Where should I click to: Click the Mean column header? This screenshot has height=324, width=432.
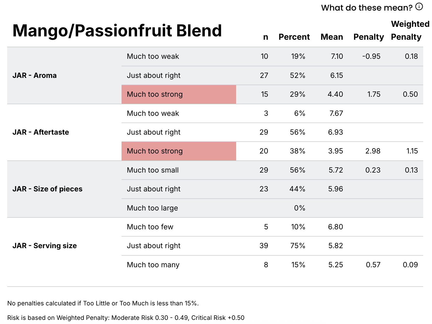tap(332, 37)
